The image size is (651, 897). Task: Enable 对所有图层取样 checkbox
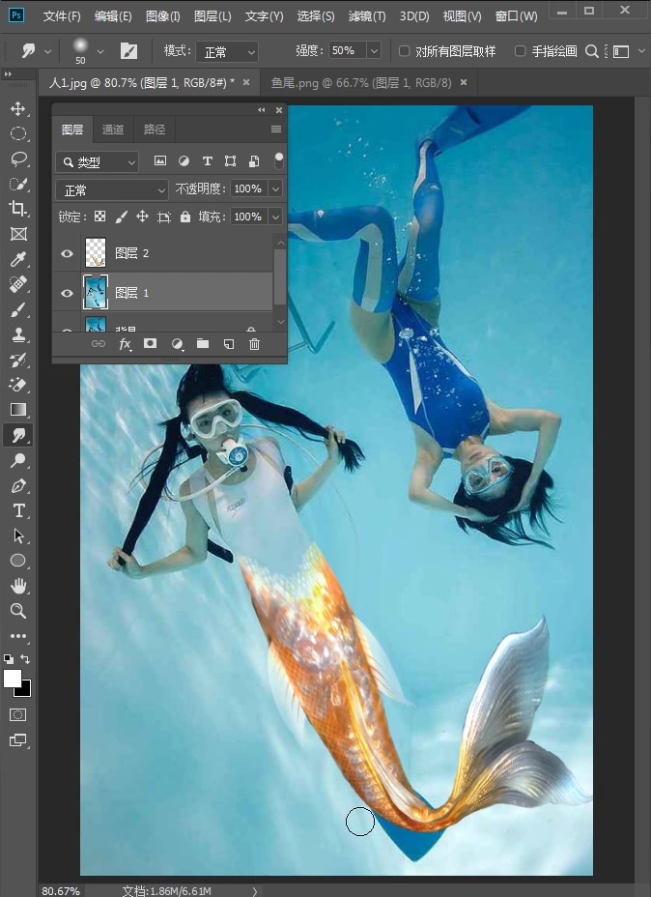tap(405, 51)
